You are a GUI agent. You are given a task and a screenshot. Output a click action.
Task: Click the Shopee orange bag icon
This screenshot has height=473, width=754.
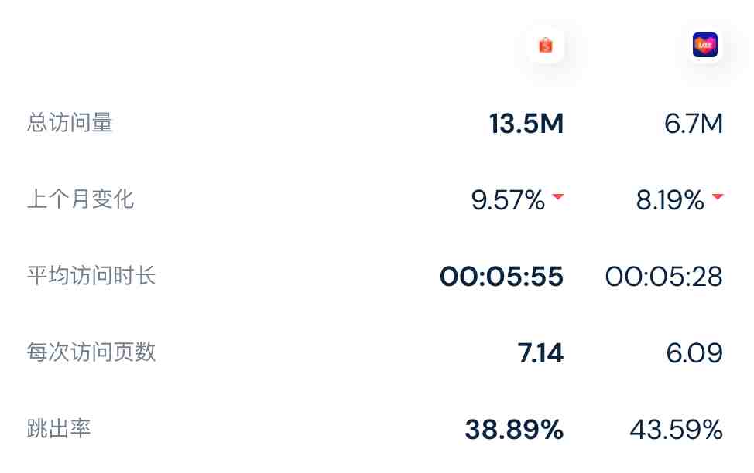click(545, 45)
